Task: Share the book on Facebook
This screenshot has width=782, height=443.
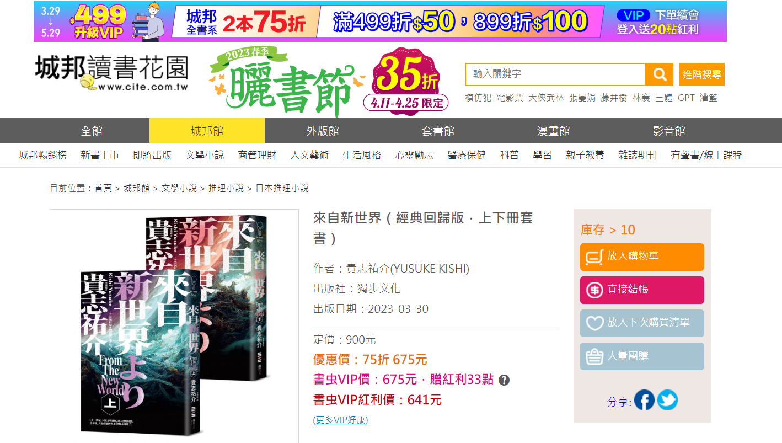Action: (x=644, y=400)
